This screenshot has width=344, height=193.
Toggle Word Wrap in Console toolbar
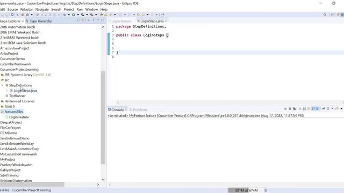click(309, 109)
